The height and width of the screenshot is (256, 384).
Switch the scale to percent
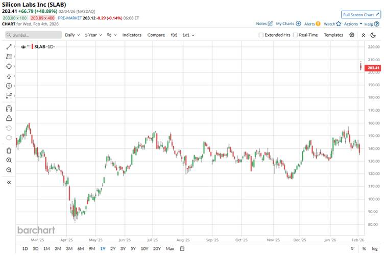tap(364, 249)
